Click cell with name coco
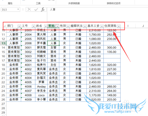The height and width of the screenshot is (116, 148). coord(41,95)
